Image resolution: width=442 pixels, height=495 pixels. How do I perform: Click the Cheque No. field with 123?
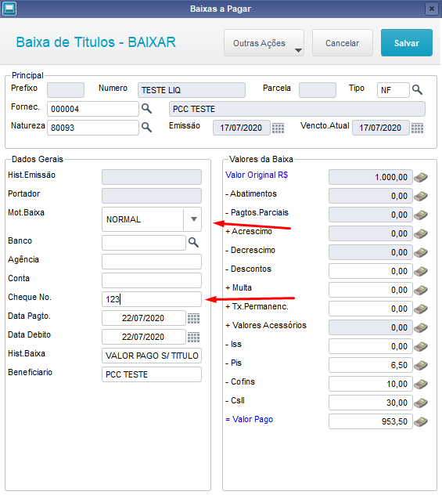[x=152, y=299]
